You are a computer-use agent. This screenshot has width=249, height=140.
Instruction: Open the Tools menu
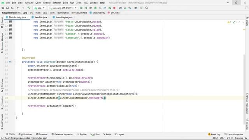[x=79, y=3]
